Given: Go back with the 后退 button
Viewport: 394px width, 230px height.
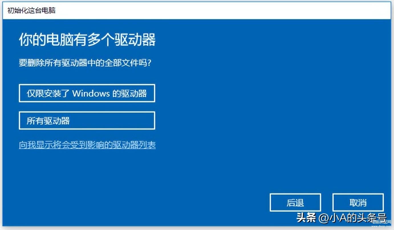Looking at the screenshot, I should click(x=295, y=203).
